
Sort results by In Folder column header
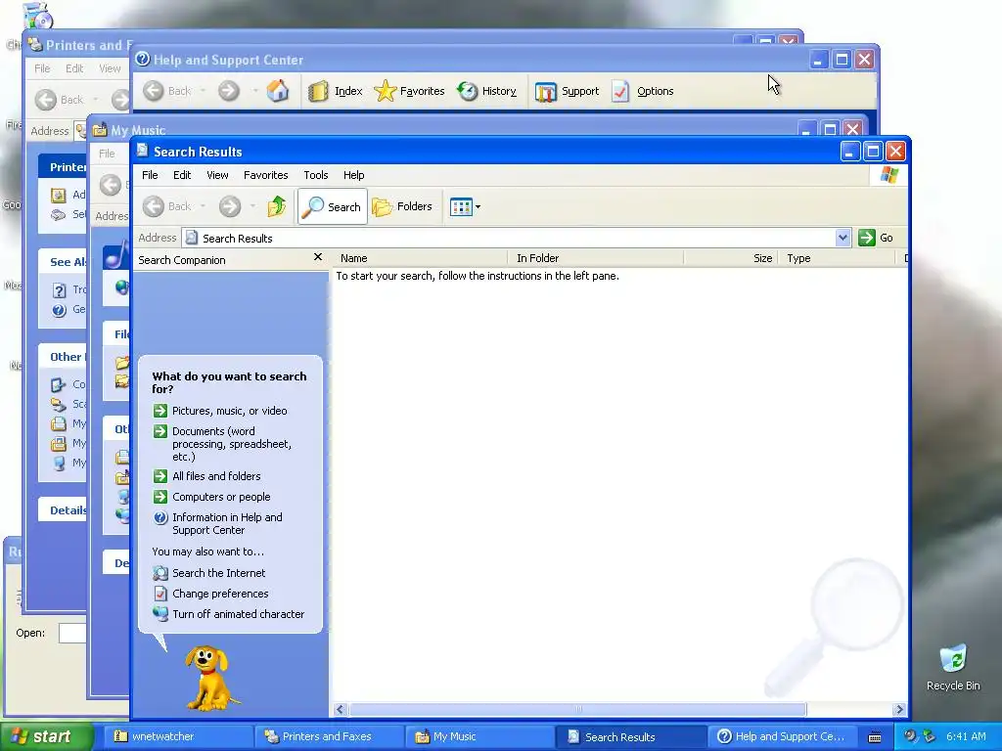pos(596,258)
